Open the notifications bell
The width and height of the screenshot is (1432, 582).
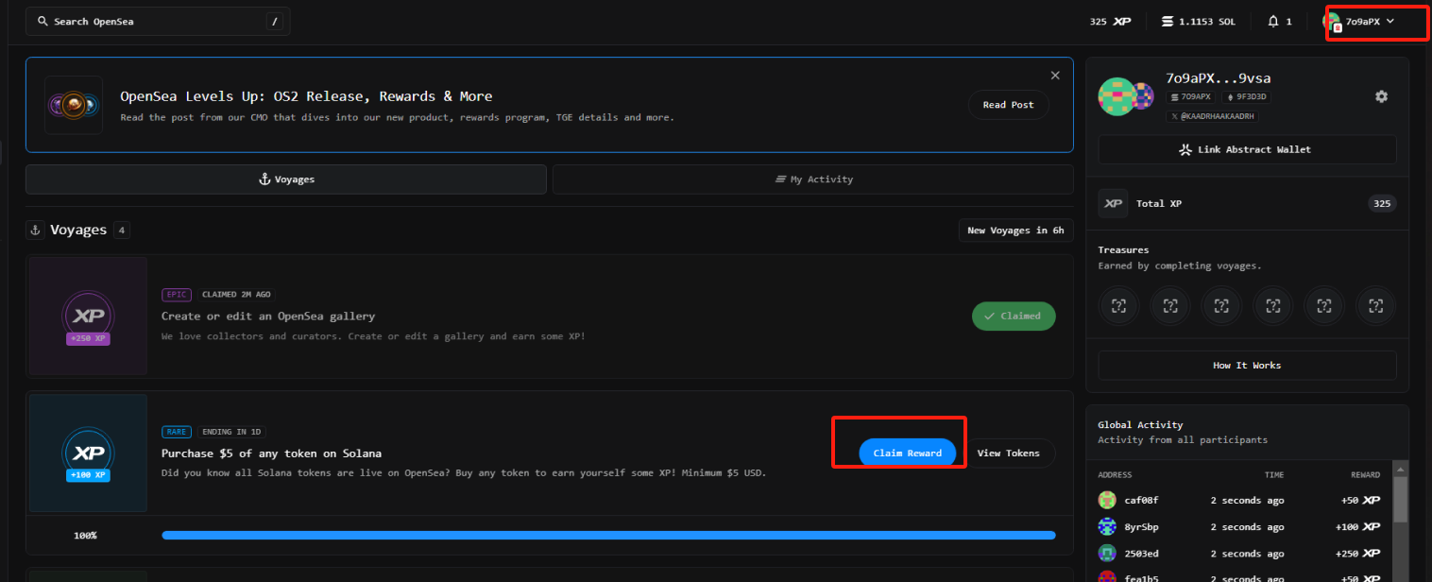tap(1273, 21)
